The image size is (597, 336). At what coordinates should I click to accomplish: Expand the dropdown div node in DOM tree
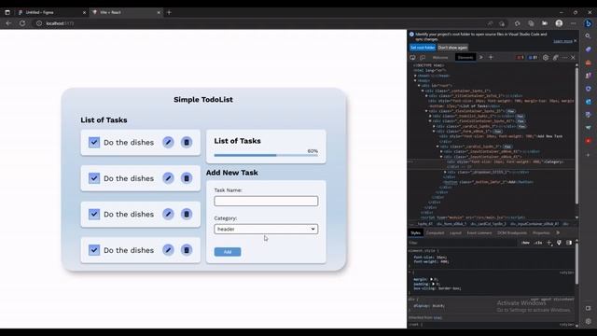tap(445, 172)
